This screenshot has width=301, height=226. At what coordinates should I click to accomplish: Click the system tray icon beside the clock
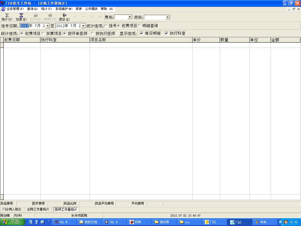point(286,222)
